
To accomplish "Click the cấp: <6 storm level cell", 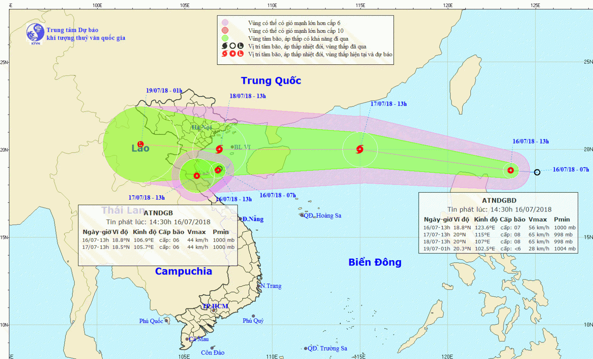I will point(510,249).
